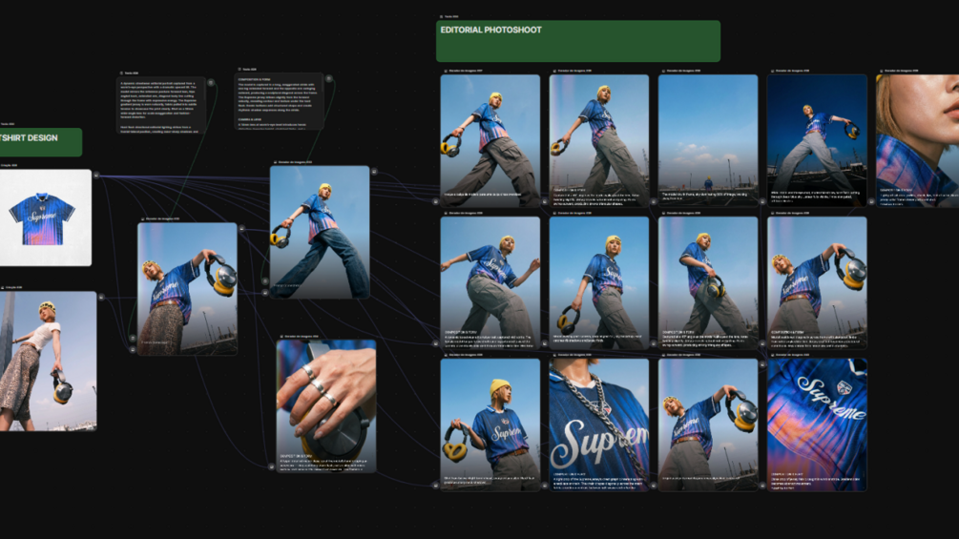The width and height of the screenshot is (959, 539).
Task: Click the output port of the 'A dynamic streetwear' text node
Action: [x=210, y=82]
